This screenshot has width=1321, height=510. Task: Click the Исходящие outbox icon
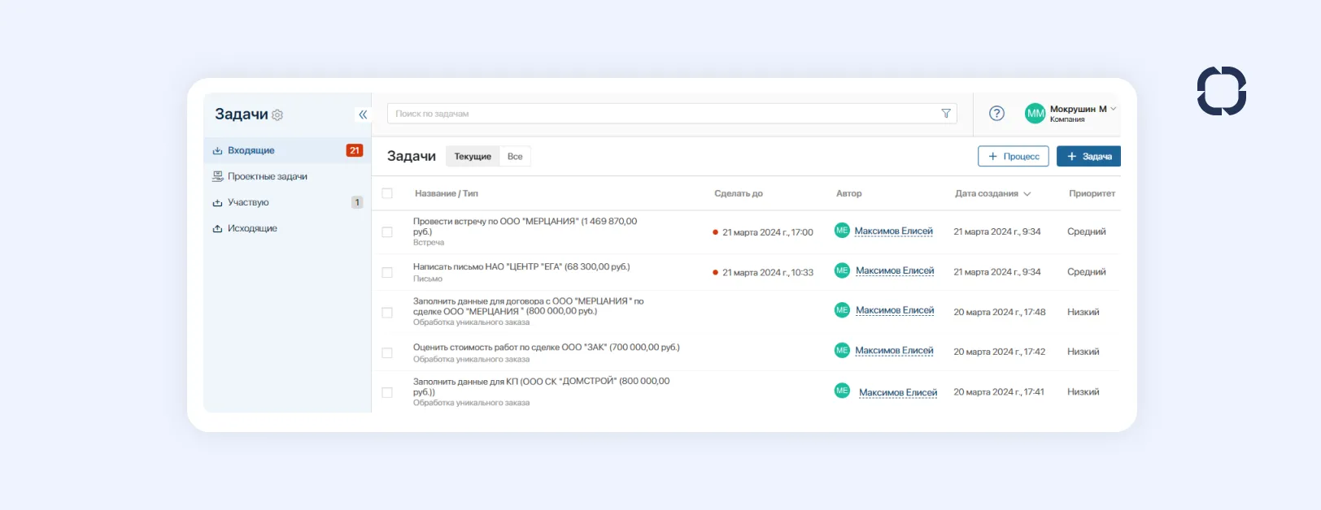[x=217, y=229]
